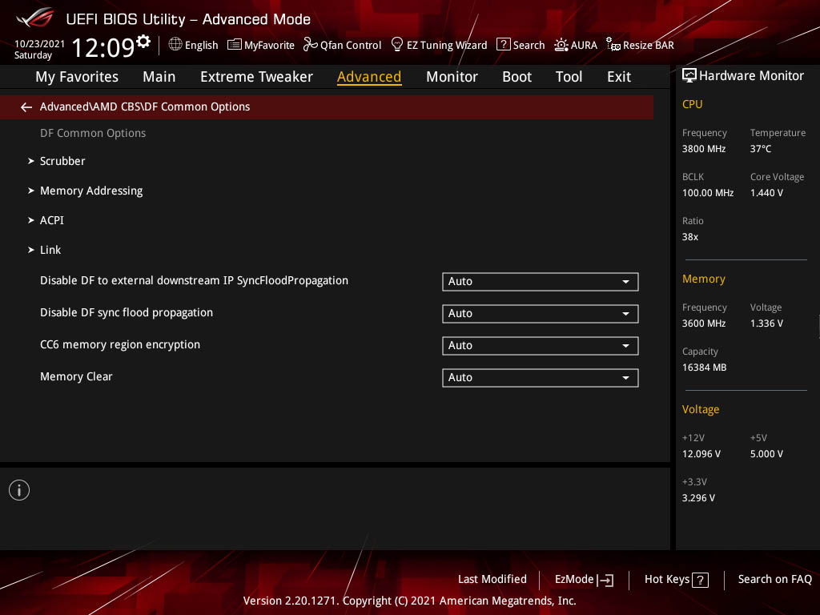
Task: Click the +12V reading 12.096 V
Action: [x=701, y=454]
